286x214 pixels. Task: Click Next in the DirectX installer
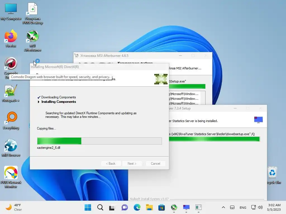(x=132, y=163)
